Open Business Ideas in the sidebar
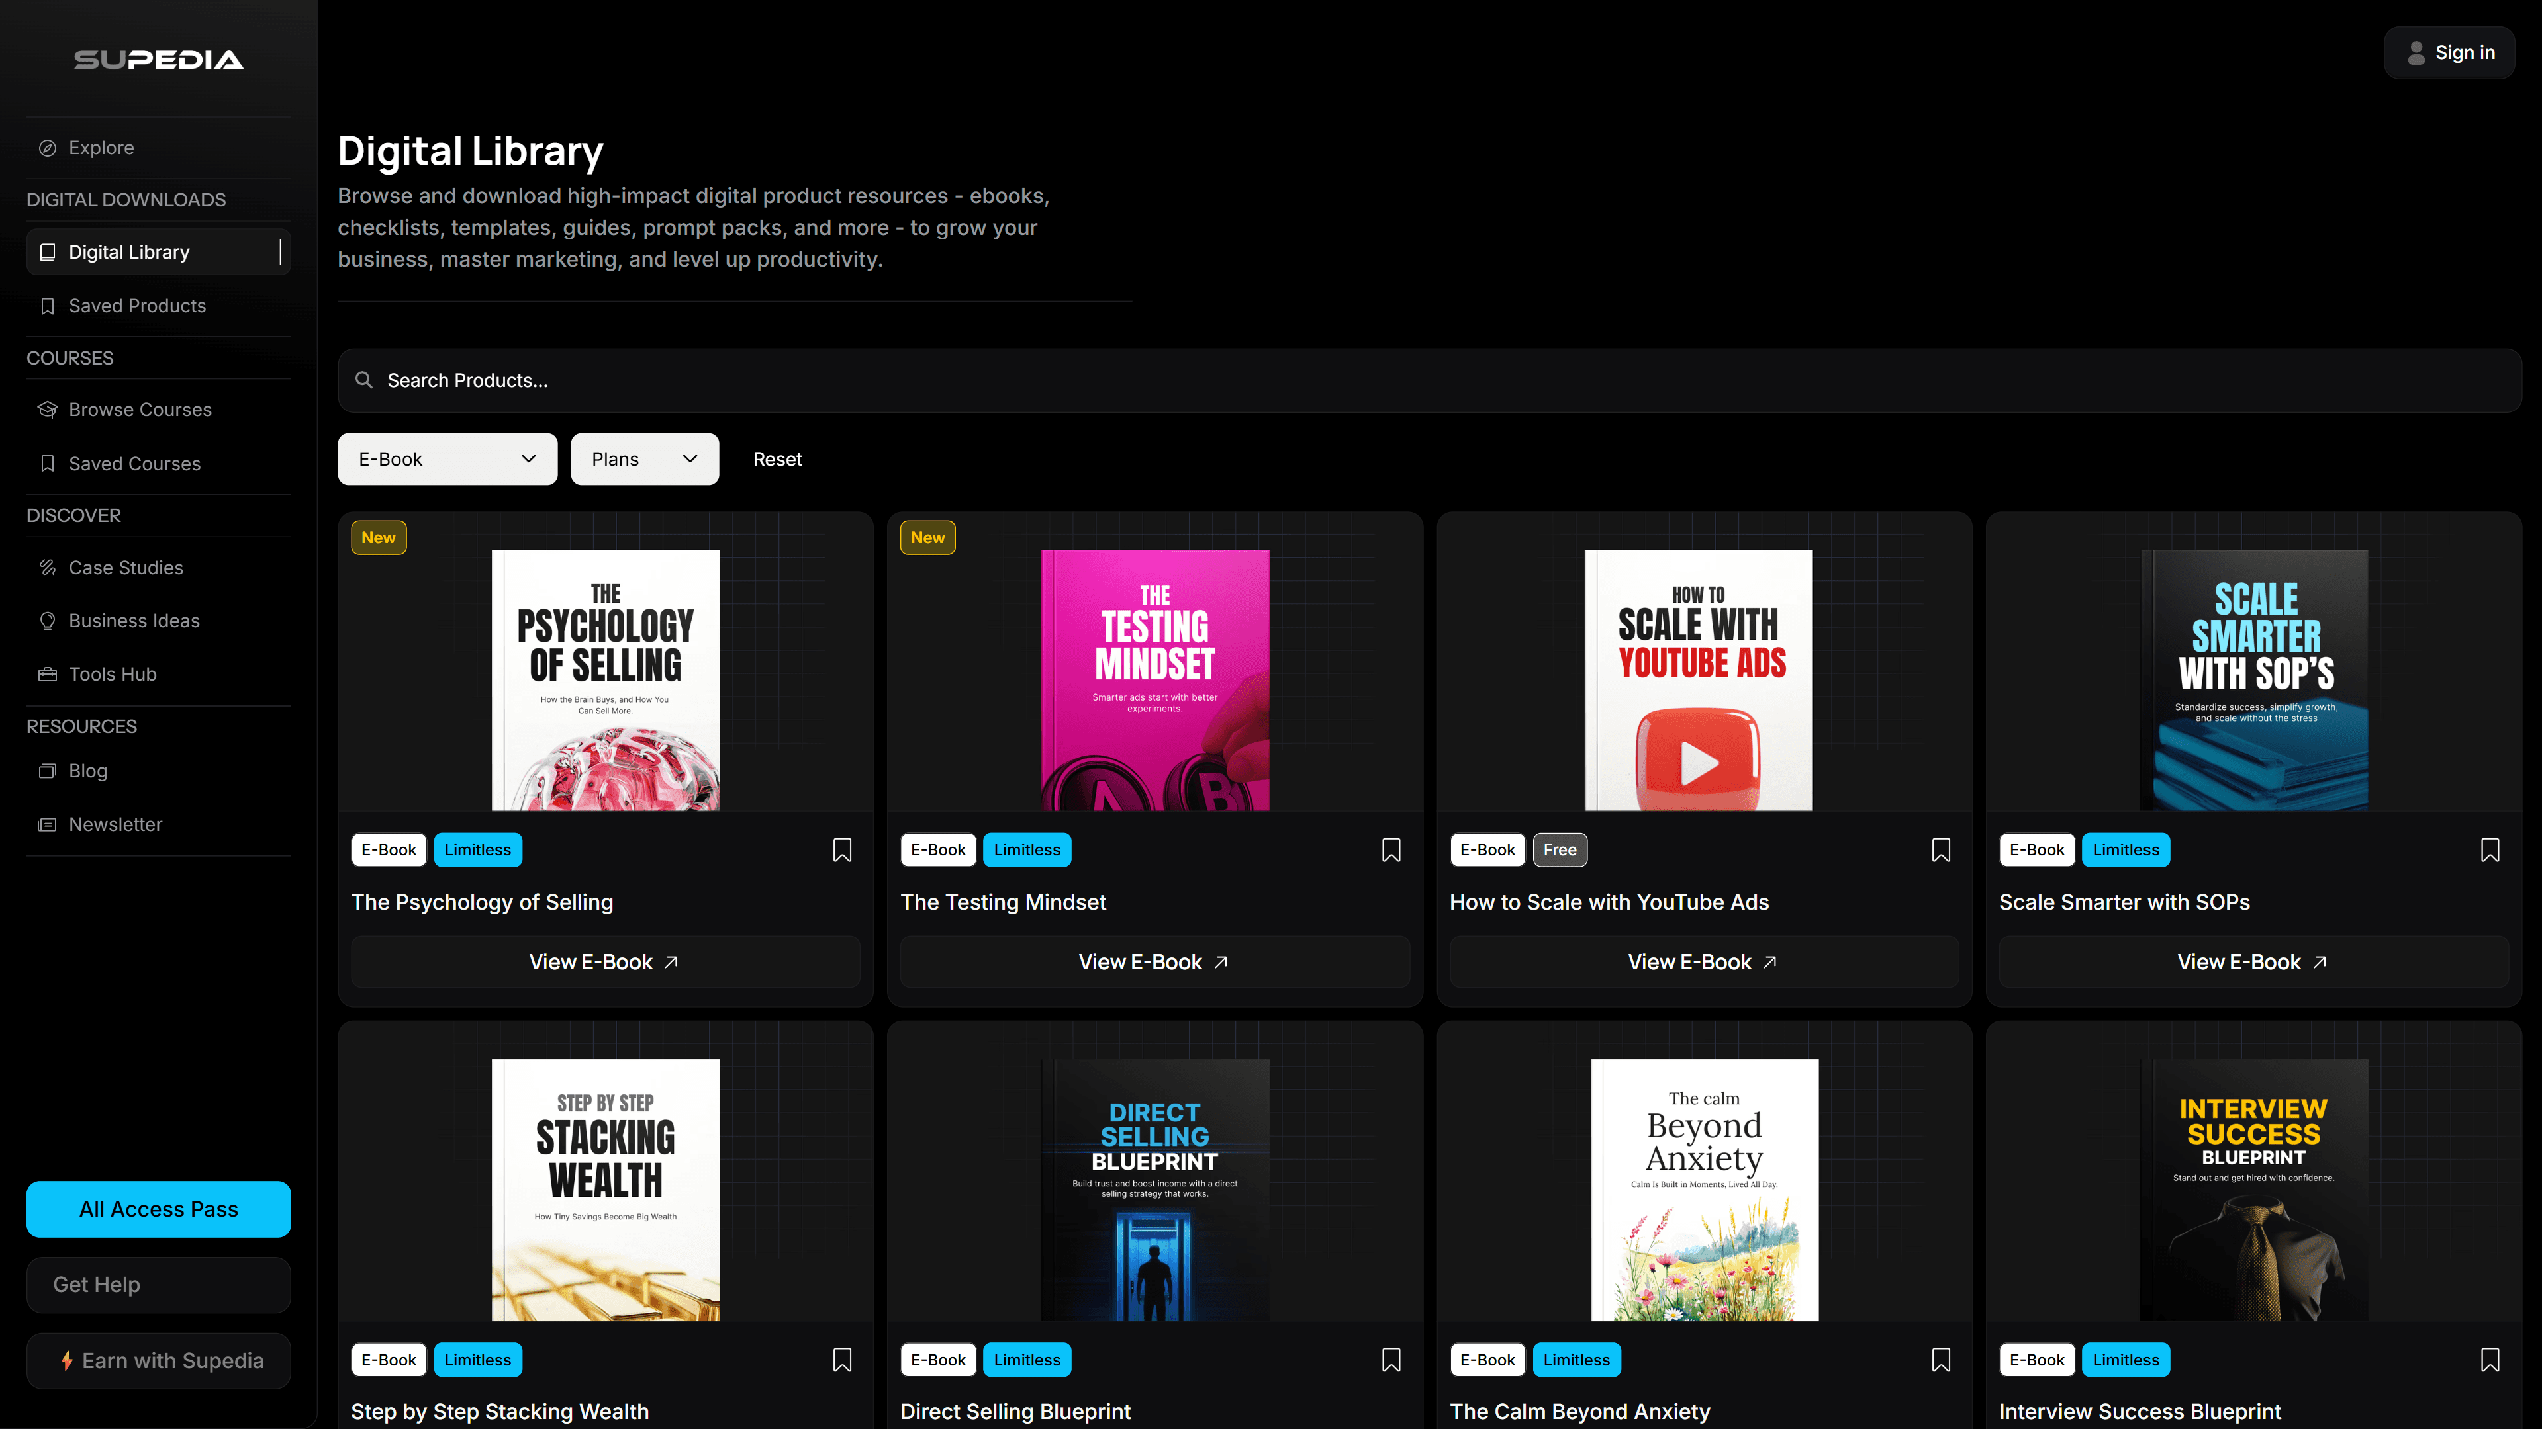This screenshot has height=1429, width=2542. [159, 621]
